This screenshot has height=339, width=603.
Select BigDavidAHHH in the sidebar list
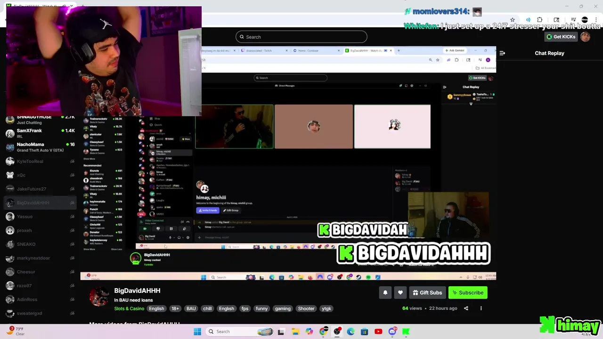41,203
